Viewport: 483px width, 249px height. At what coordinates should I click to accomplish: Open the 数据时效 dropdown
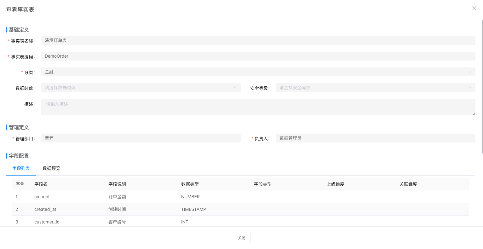tap(141, 88)
